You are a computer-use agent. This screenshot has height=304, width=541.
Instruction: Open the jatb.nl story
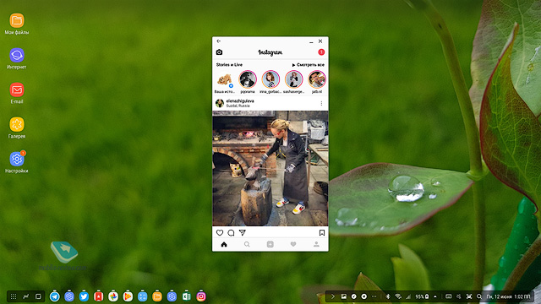pyautogui.click(x=317, y=82)
